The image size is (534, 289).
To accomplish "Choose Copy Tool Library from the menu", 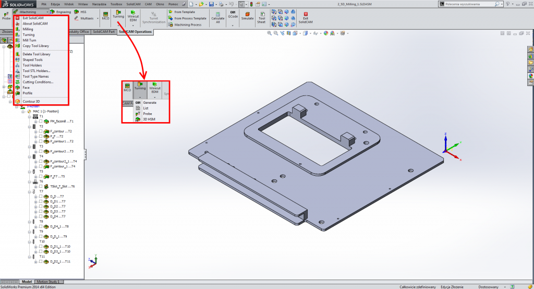I will [x=35, y=46].
